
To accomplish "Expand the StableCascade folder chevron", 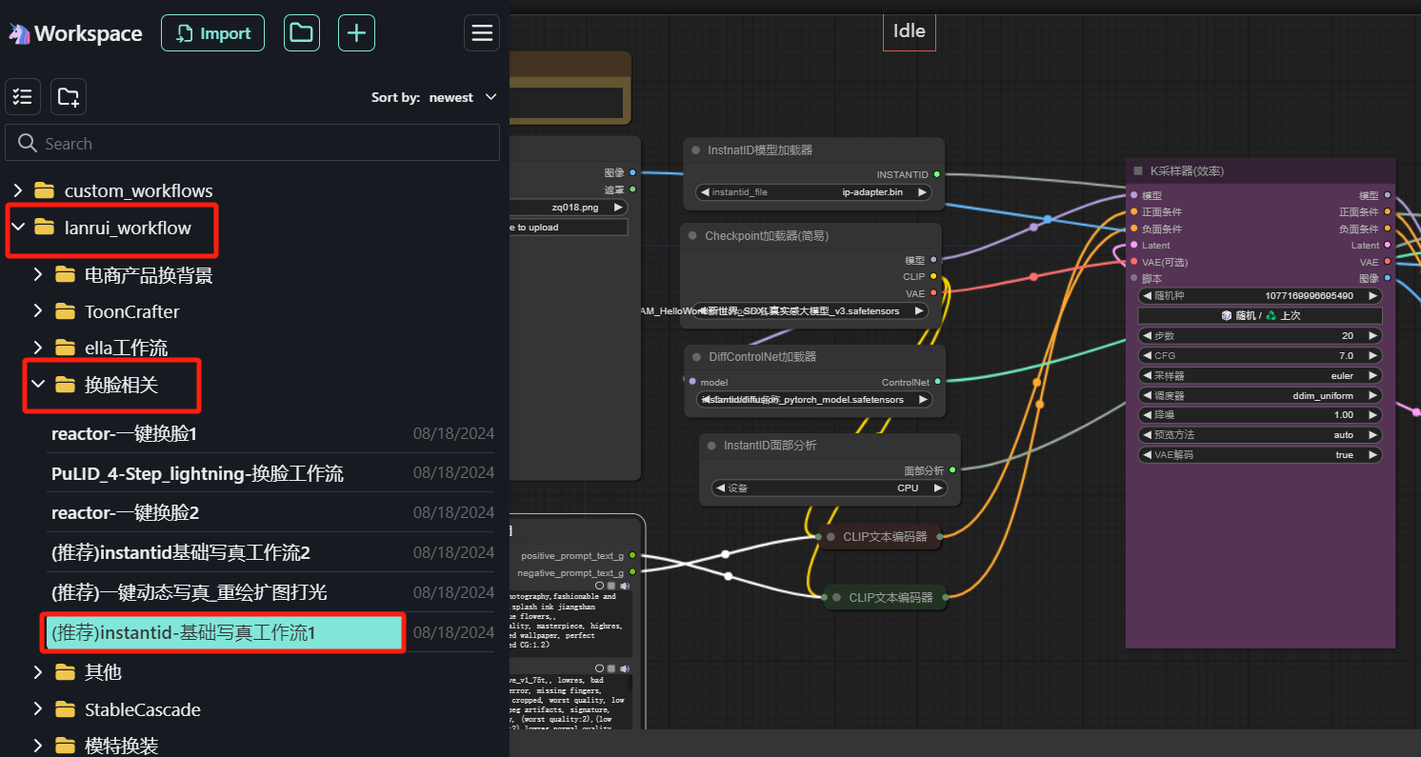I will 38,709.
